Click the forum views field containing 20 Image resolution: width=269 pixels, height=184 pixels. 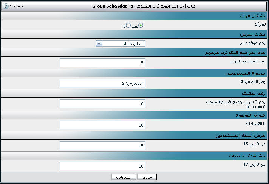coord(103,166)
